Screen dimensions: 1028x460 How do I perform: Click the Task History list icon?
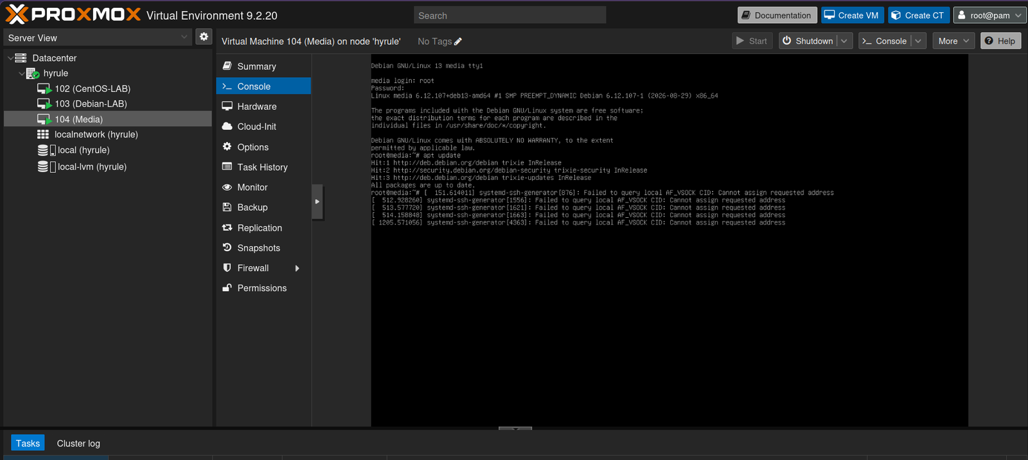pos(227,166)
